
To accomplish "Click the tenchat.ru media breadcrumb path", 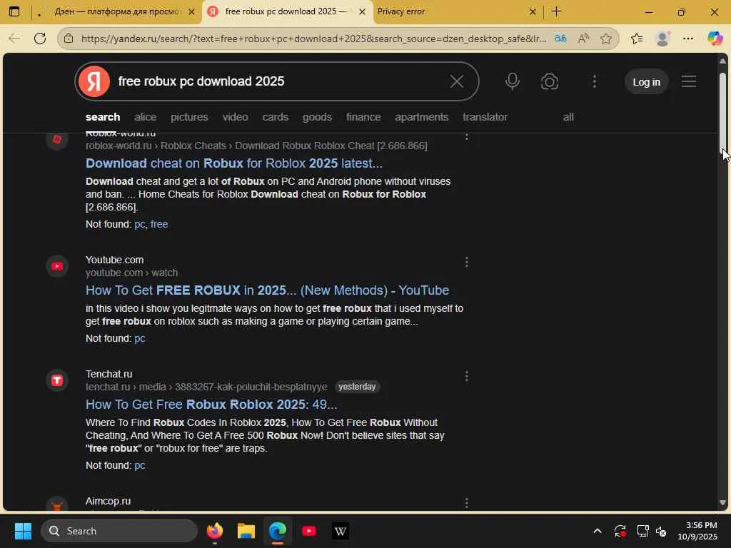I will (206, 387).
